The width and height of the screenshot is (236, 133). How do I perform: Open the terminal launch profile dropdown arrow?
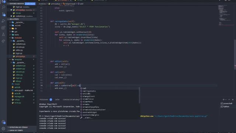pyautogui.click(x=226, y=99)
